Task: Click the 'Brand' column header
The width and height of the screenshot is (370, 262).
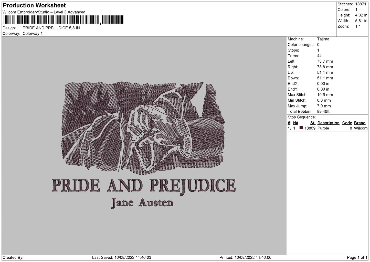Action: tap(360, 123)
